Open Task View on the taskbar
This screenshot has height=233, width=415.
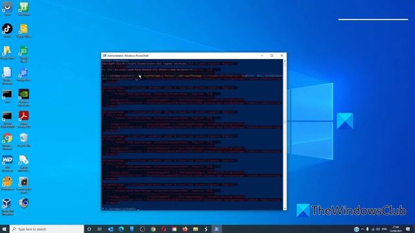(x=99, y=229)
